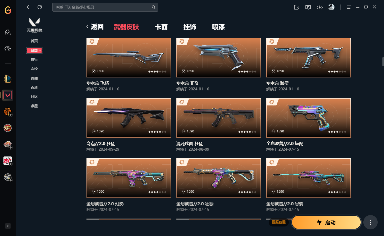The height and width of the screenshot is (236, 384).
Task: Click the 返回 back link
Action: tap(95, 27)
